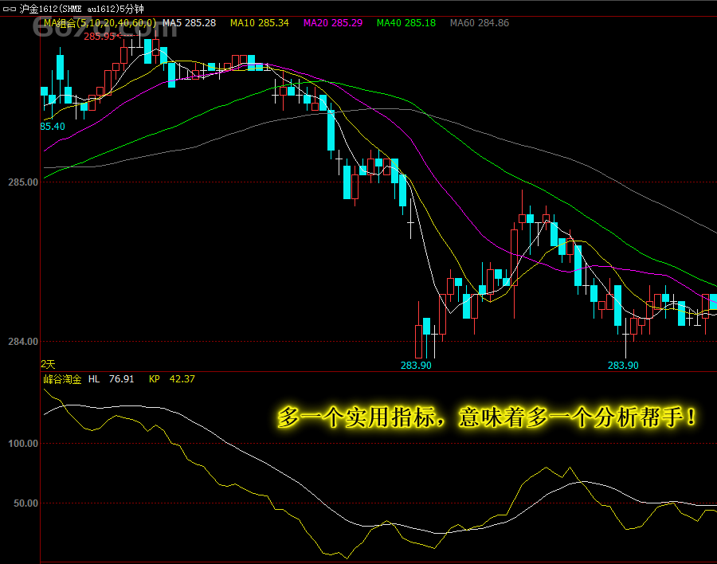This screenshot has width=717, height=564.
Task: Click the MA组合(5,10,20,40,60,0) indicator label
Action: (x=100, y=23)
